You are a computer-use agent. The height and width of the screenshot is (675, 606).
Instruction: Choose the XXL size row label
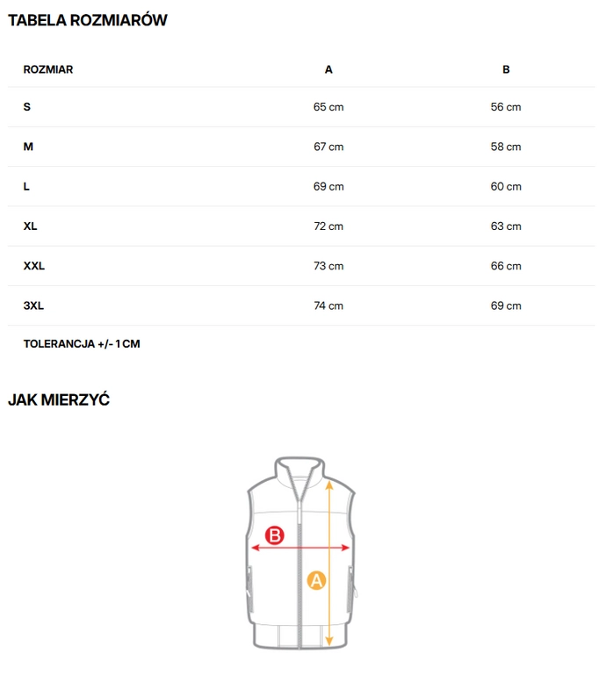(34, 266)
